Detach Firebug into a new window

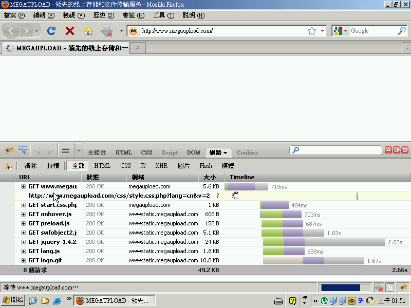tap(397, 150)
